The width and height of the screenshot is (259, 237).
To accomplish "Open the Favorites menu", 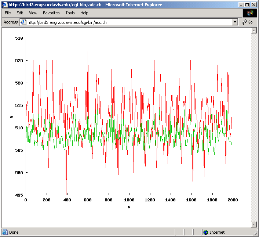I will 51,13.
